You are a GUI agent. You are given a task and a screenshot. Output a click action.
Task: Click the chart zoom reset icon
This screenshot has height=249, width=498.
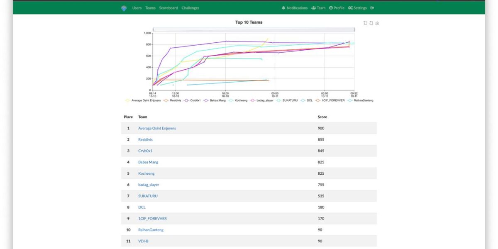click(x=371, y=23)
